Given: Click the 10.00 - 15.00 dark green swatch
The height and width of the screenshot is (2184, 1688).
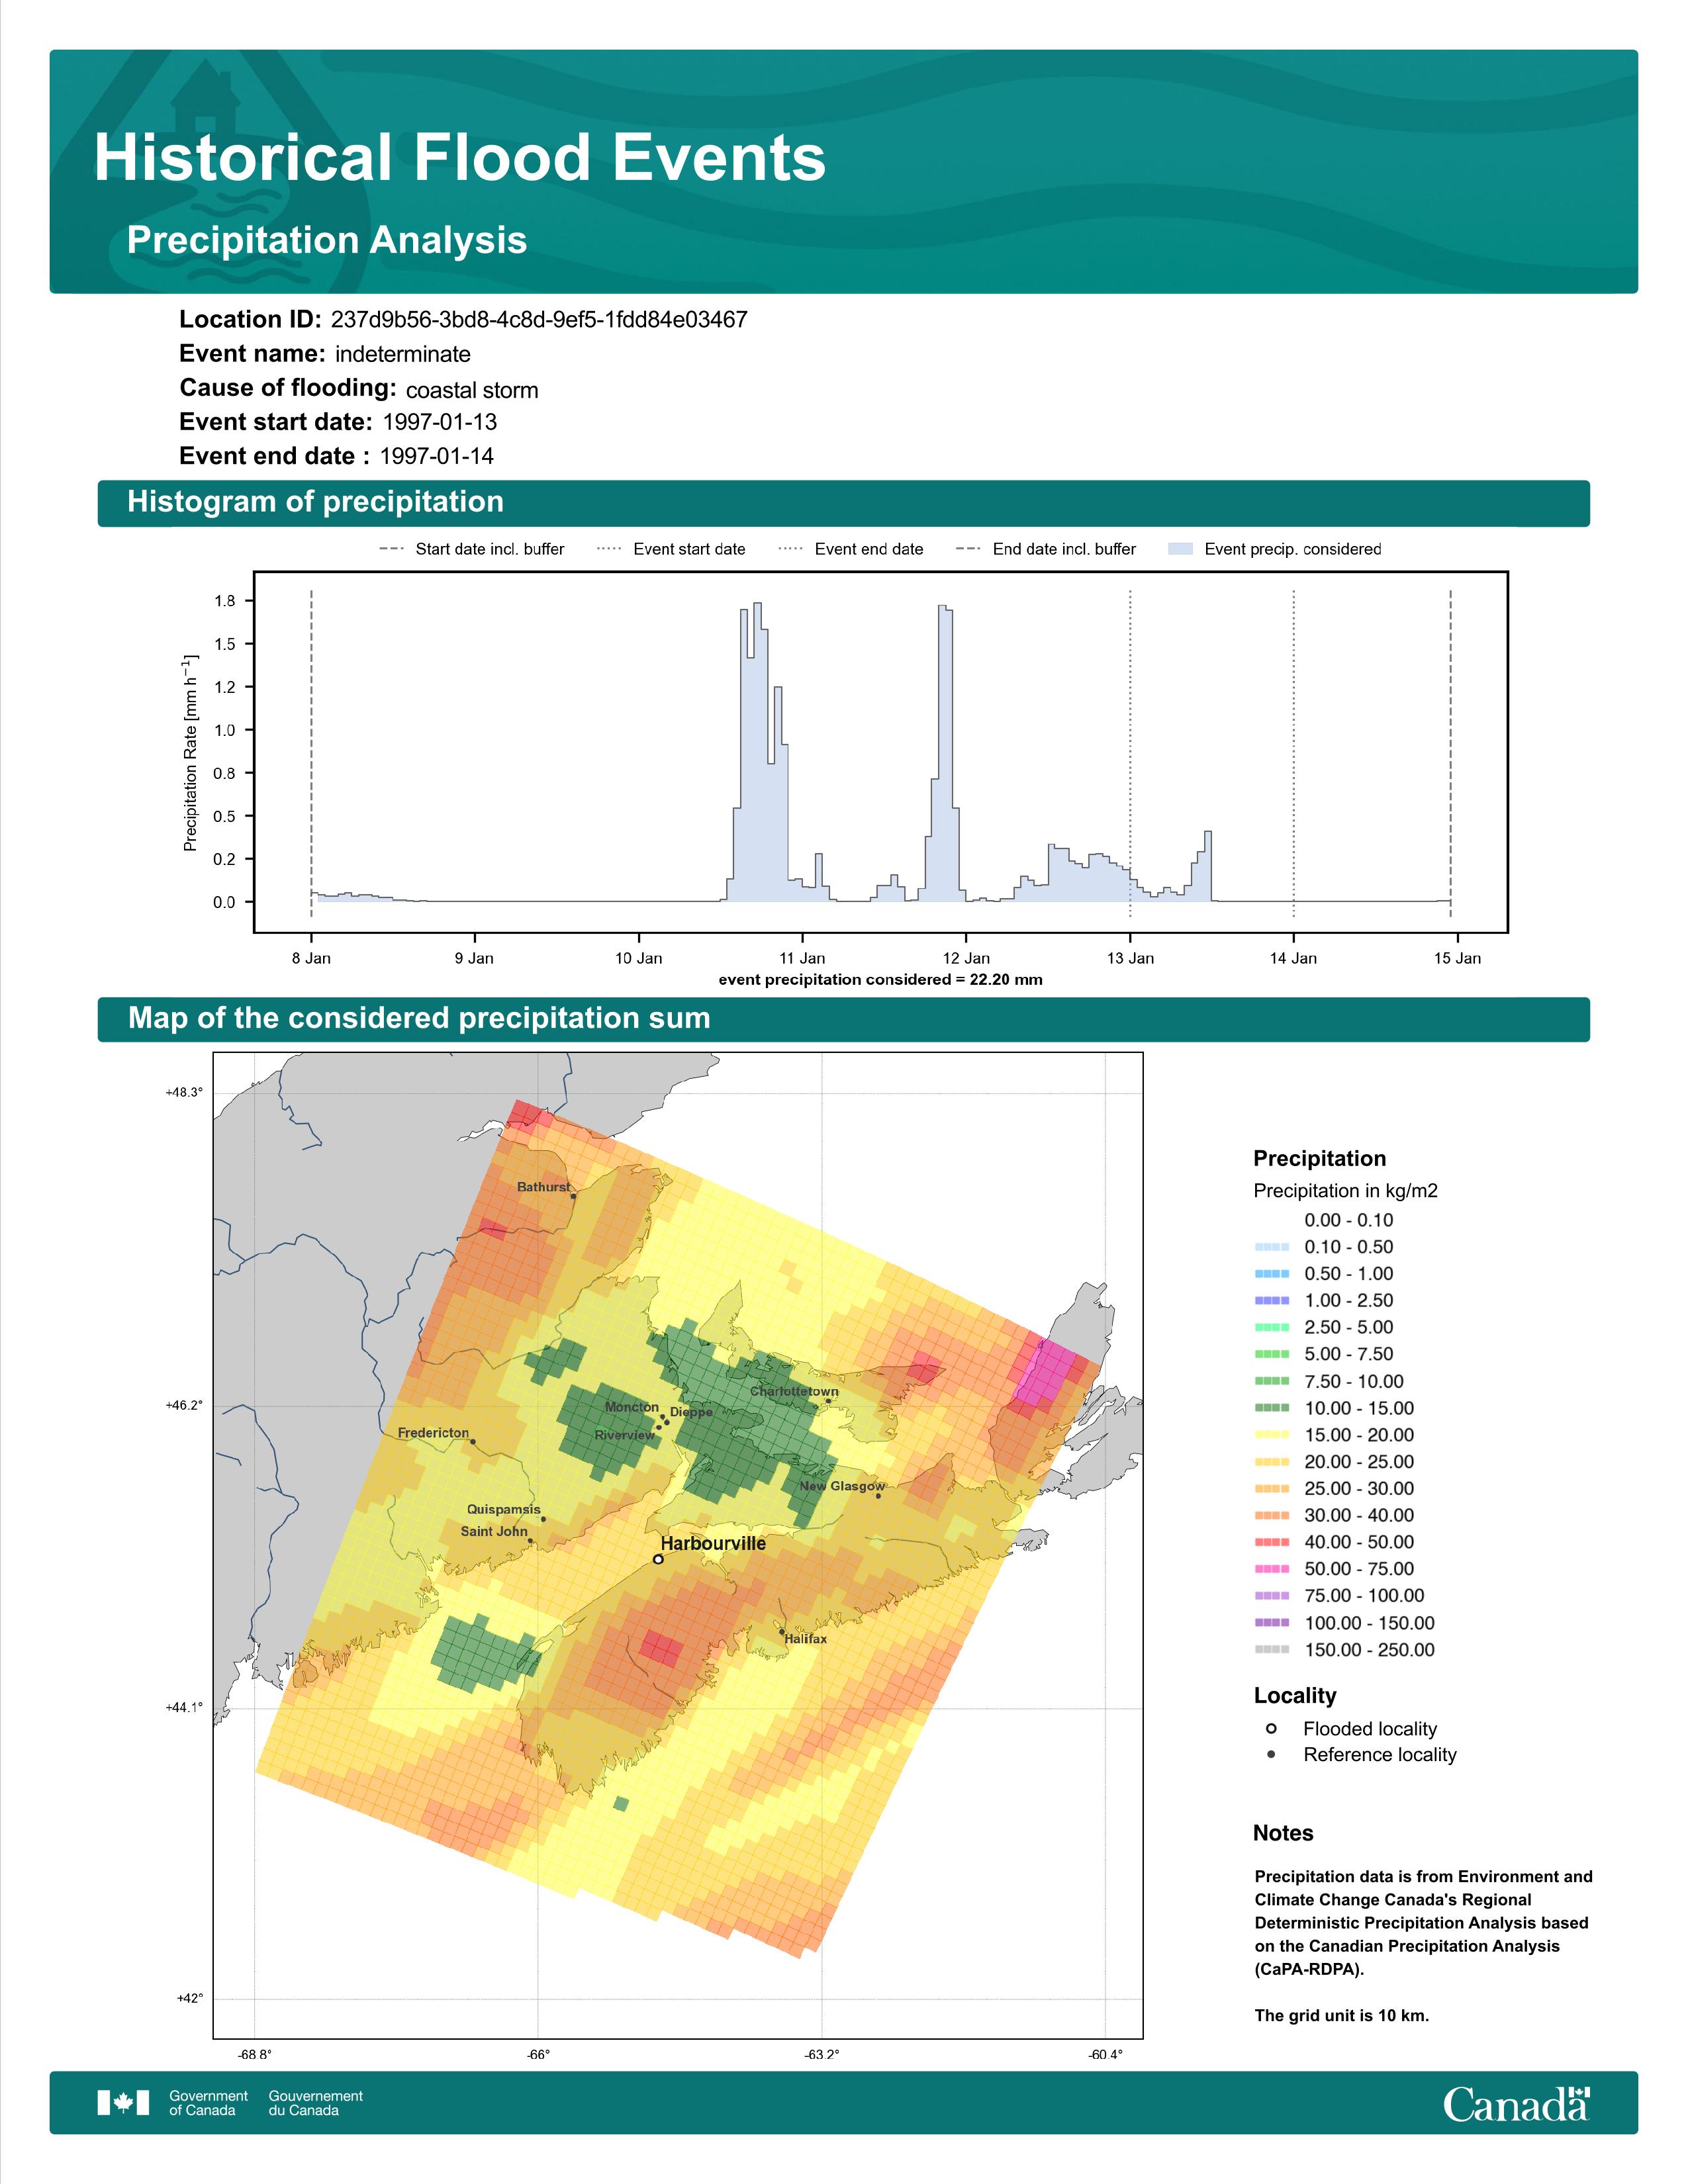Looking at the screenshot, I should point(1271,1408).
